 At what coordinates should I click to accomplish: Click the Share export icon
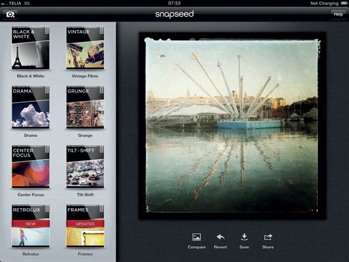click(x=268, y=237)
